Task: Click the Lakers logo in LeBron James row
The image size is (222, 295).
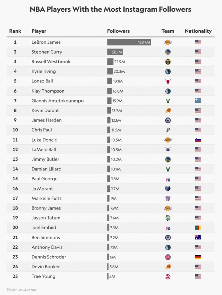Action: pyautogui.click(x=168, y=42)
